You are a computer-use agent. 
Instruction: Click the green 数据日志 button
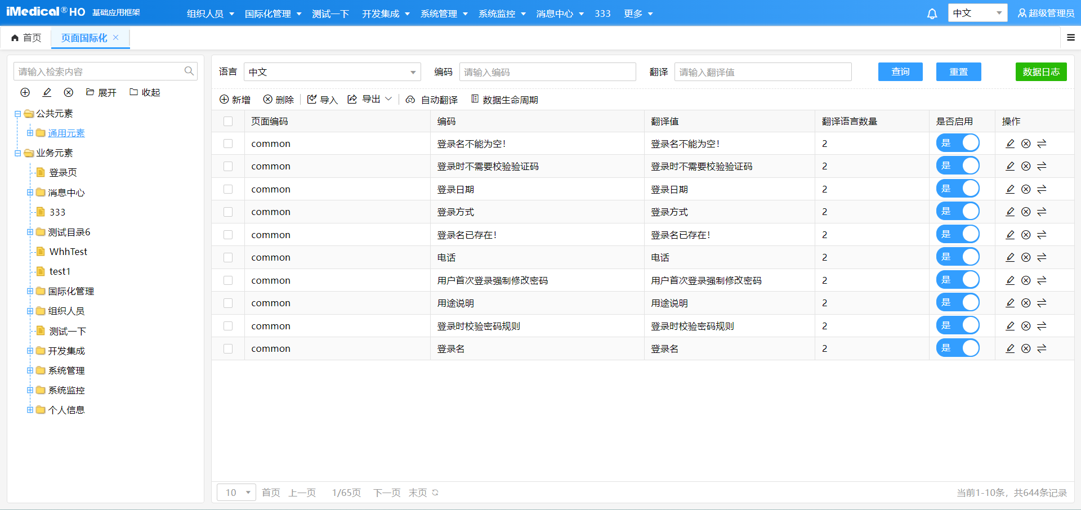1041,71
